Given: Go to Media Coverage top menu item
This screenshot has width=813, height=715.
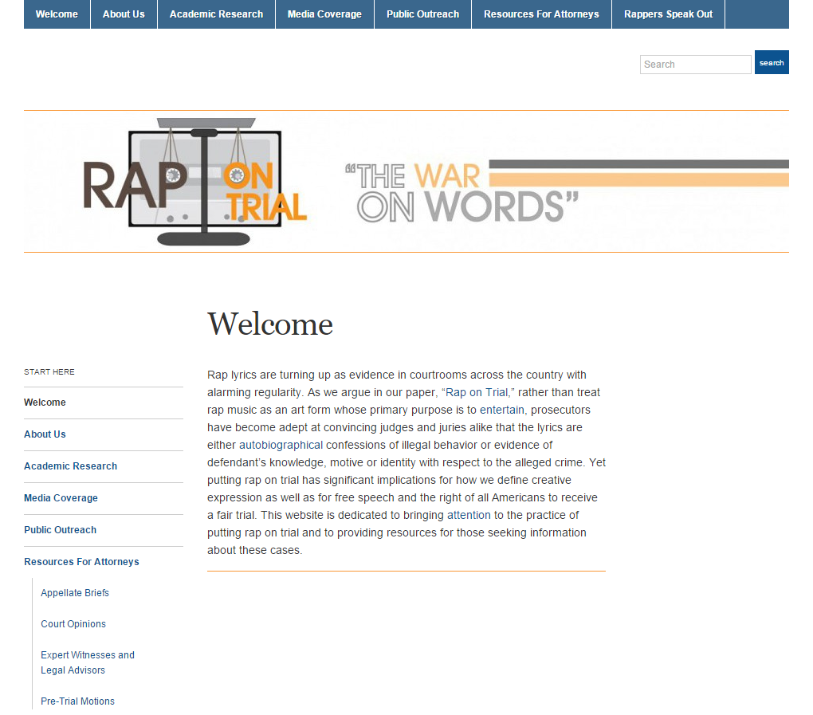Looking at the screenshot, I should coord(324,14).
